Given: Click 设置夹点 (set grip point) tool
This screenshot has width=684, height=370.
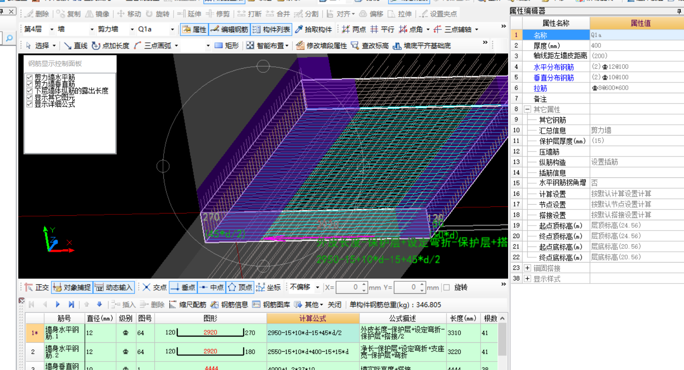Looking at the screenshot, I should (438, 14).
